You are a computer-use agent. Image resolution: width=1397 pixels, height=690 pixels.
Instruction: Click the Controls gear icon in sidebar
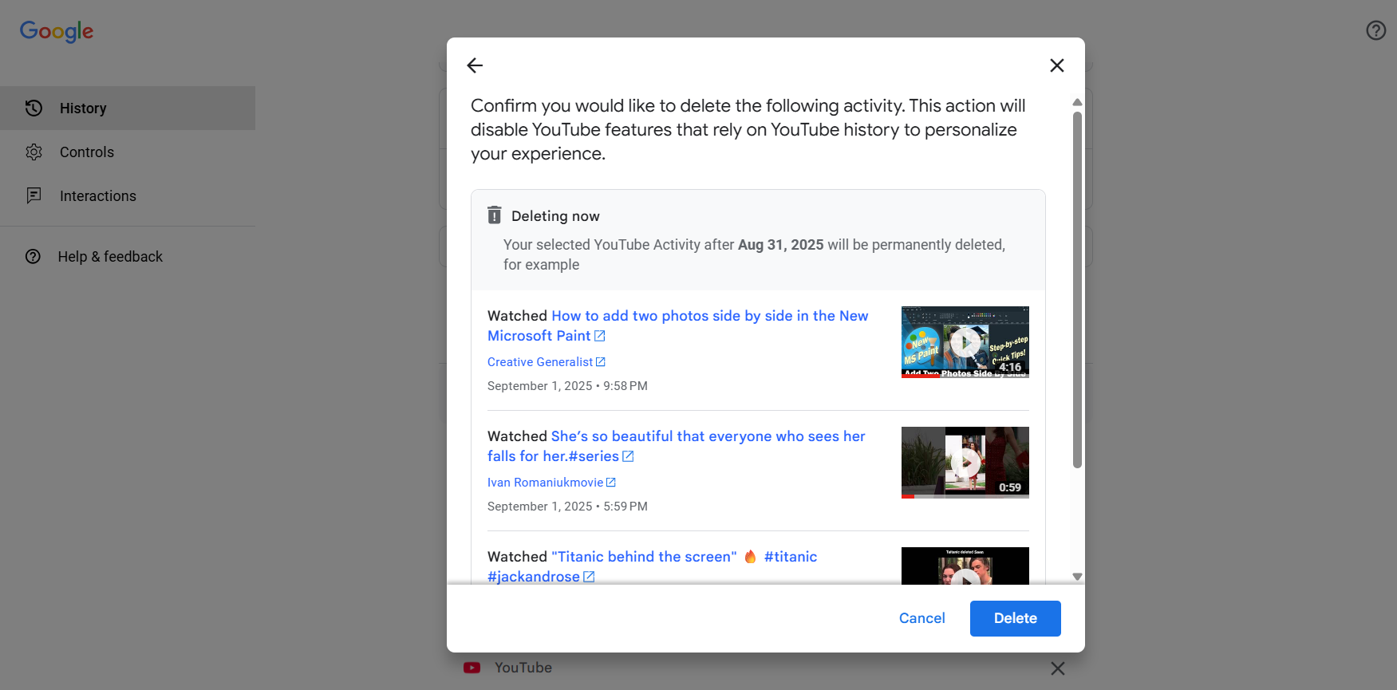point(34,152)
